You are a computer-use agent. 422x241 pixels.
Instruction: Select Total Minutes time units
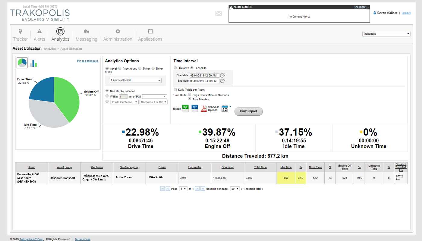pyautogui.click(x=190, y=99)
